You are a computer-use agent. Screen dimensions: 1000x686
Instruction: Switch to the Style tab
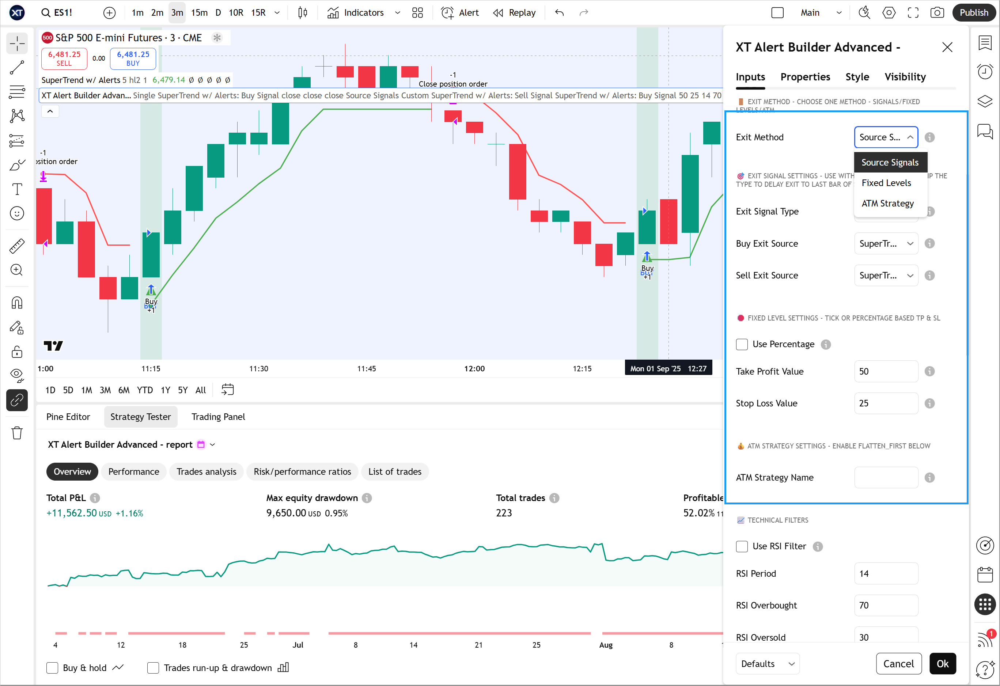(857, 77)
